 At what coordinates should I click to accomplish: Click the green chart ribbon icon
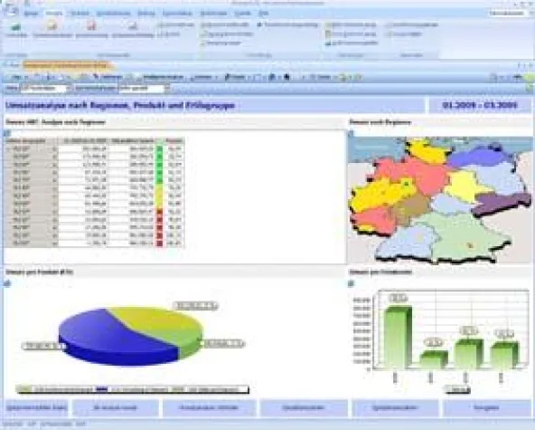point(16,26)
